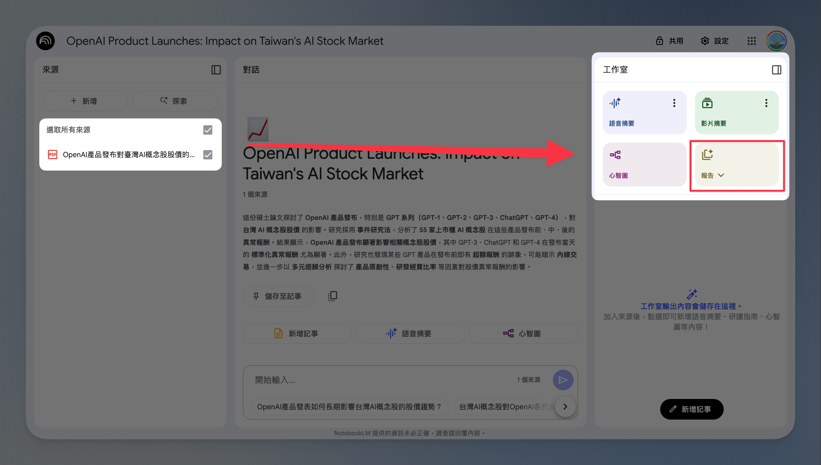Click the NotebookLM logo icon
821x465 pixels.
point(45,41)
